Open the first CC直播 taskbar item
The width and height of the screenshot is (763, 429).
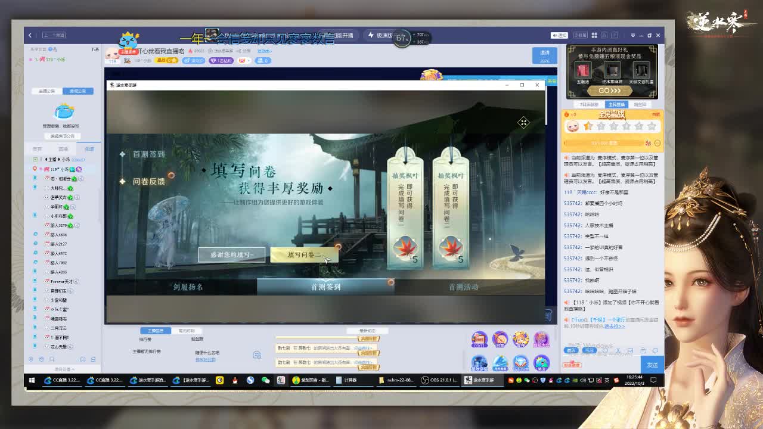coord(62,380)
